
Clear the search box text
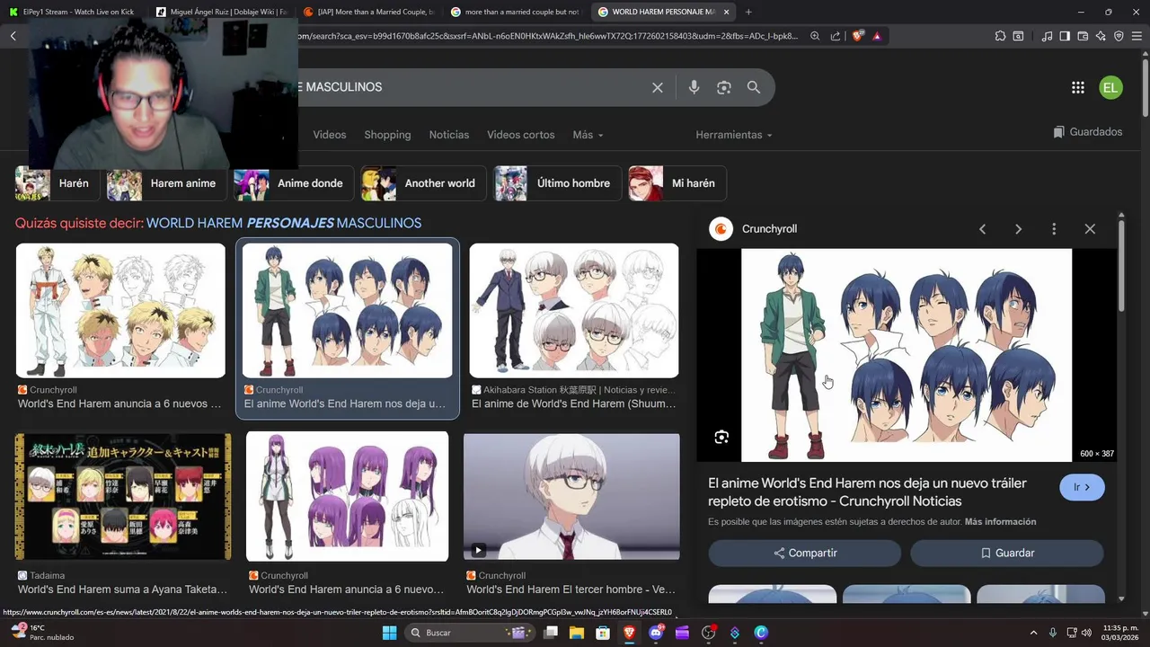658,87
